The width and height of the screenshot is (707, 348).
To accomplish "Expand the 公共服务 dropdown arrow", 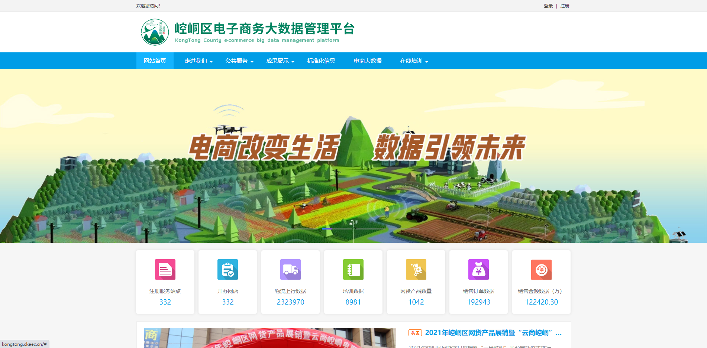I will click(252, 62).
